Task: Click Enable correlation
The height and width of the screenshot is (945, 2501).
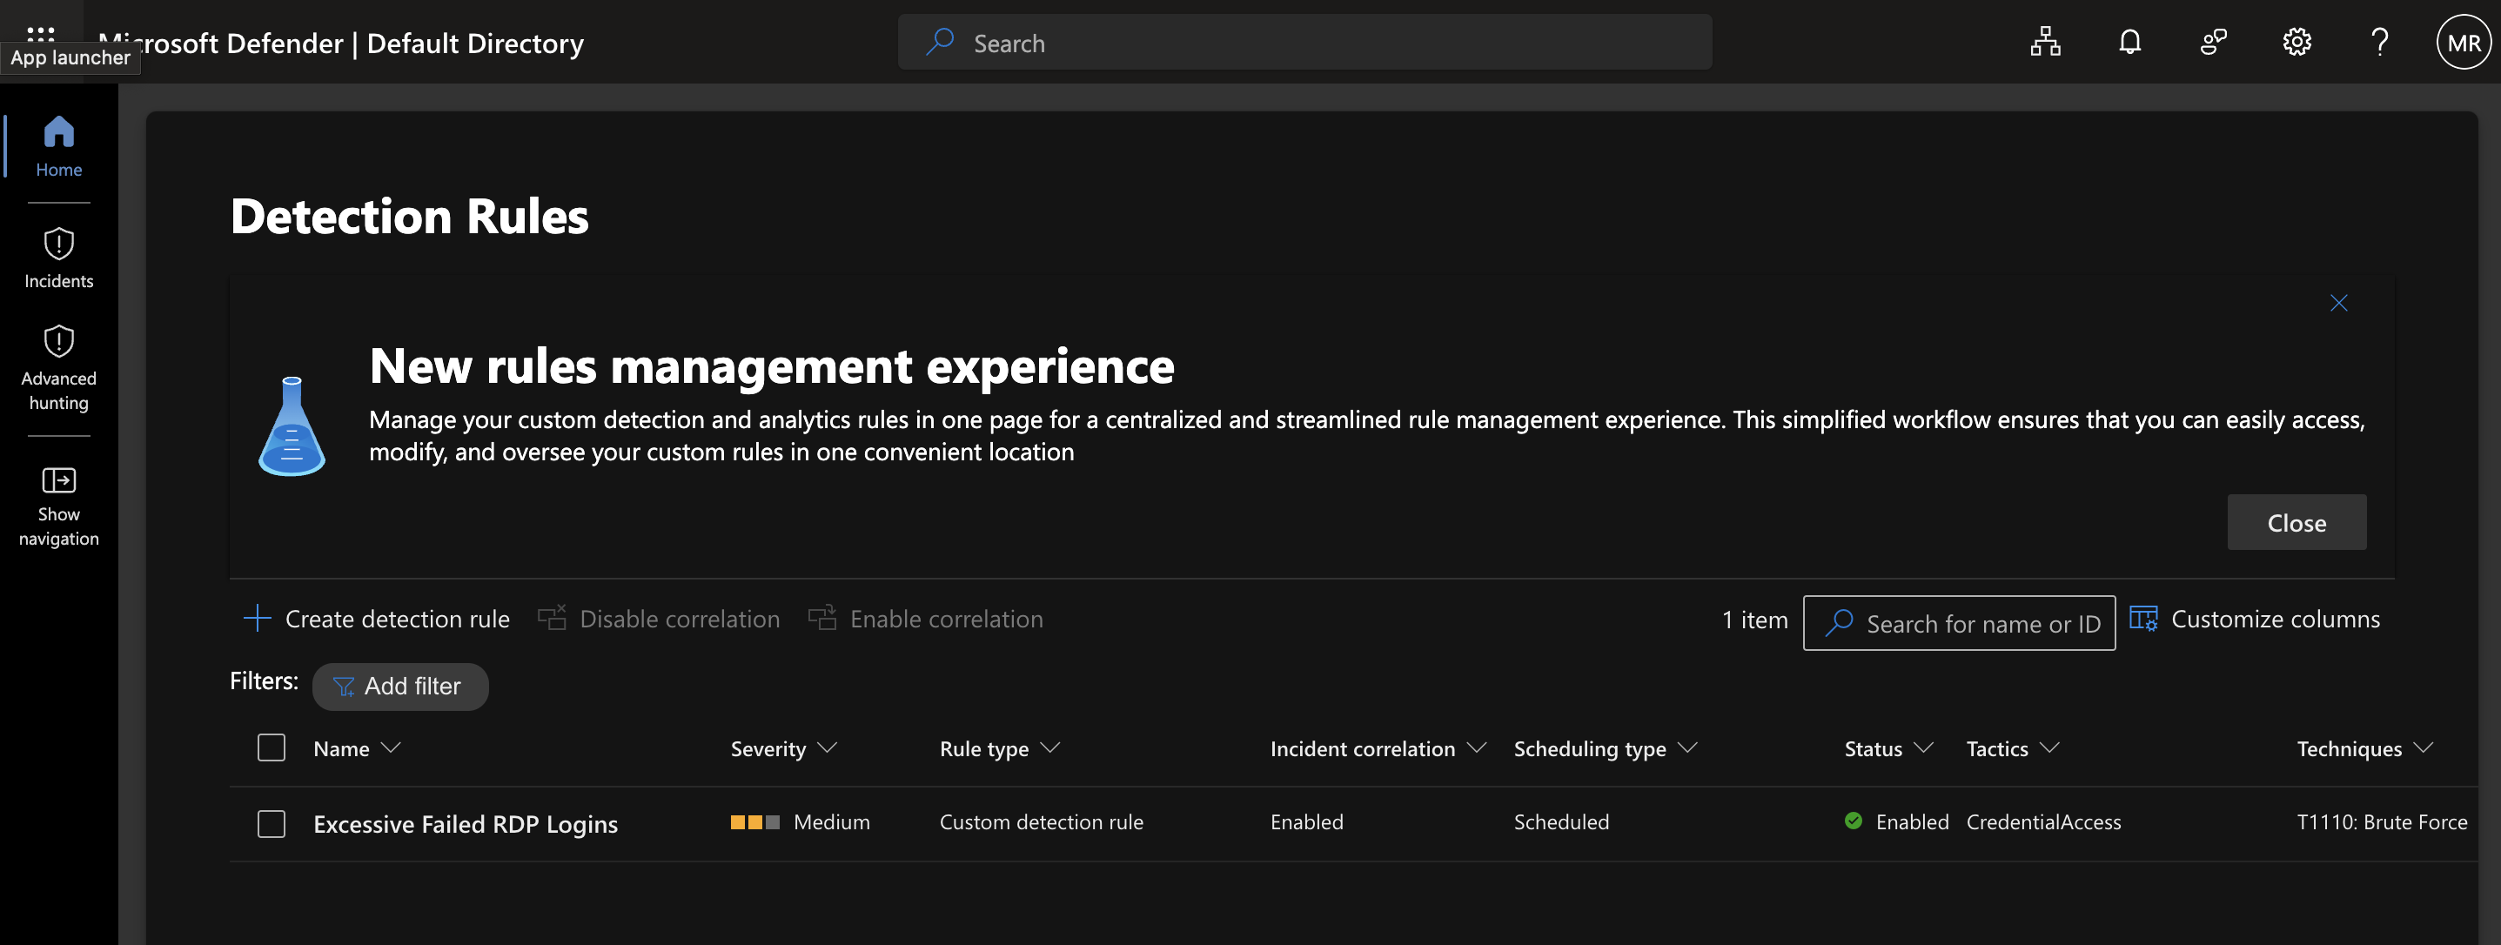Action: [x=926, y=619]
